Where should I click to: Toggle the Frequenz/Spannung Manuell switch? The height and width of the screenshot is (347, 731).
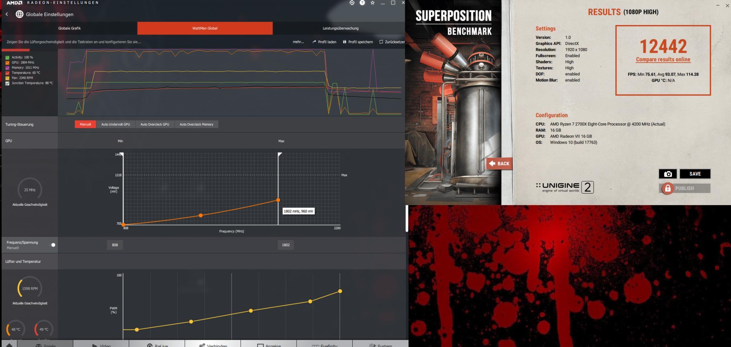coord(53,245)
